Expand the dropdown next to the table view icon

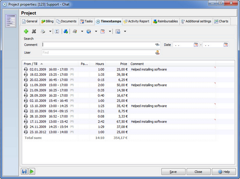pos(125,32)
